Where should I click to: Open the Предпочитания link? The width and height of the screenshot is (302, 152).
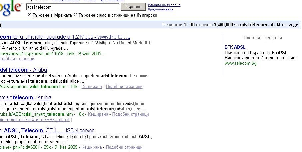click(x=160, y=9)
